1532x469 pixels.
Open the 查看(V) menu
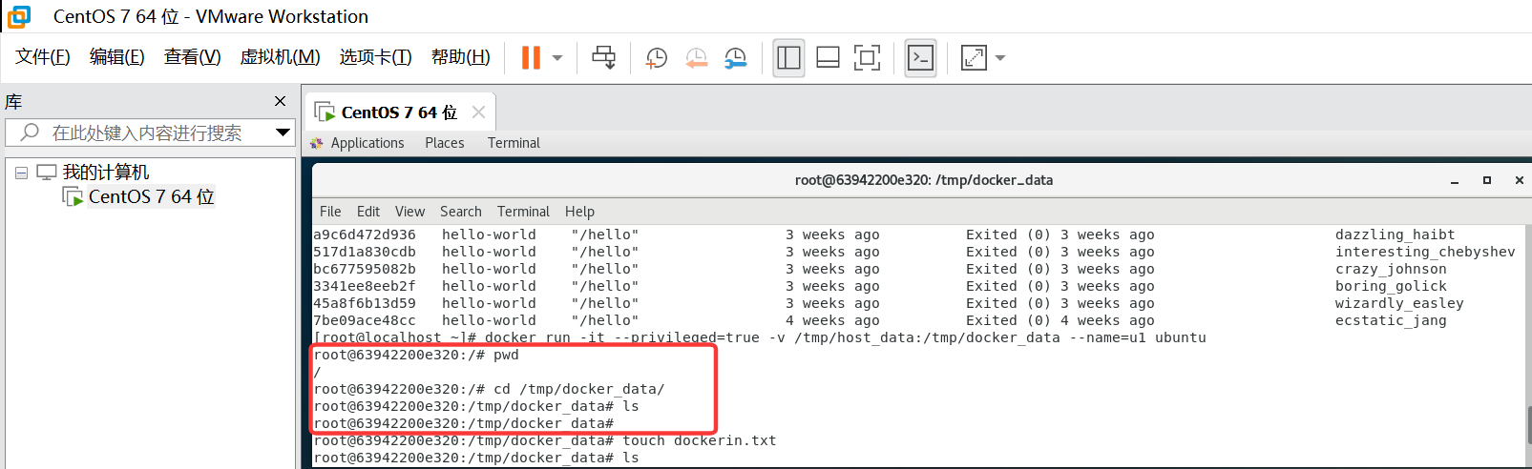pos(193,57)
